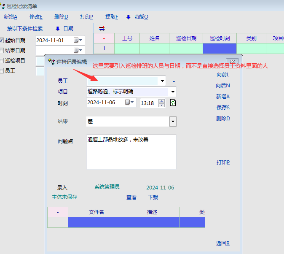Open the 结果 dropdown list
The height and width of the screenshot is (254, 284).
[173, 122]
